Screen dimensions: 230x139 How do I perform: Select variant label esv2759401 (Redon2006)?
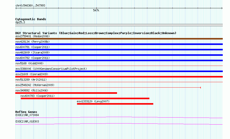click(x=33, y=36)
